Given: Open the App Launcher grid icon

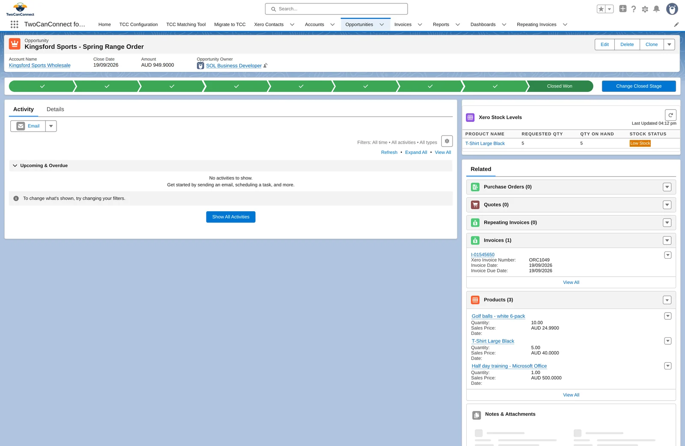Looking at the screenshot, I should click(14, 24).
